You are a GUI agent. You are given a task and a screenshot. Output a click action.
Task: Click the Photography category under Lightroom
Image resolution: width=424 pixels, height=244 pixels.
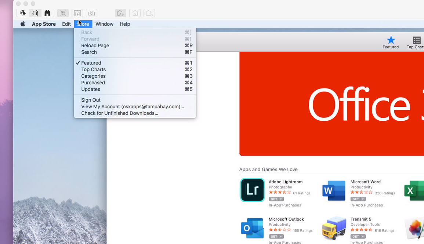point(280,187)
